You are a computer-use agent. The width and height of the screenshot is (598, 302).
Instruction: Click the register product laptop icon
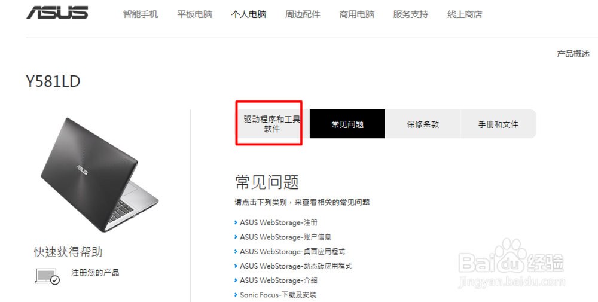coord(47,276)
